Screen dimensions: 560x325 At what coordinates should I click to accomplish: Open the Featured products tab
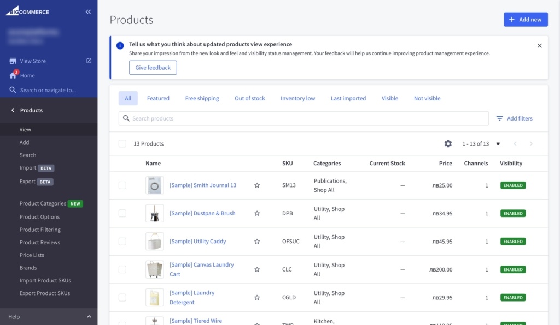click(x=158, y=98)
